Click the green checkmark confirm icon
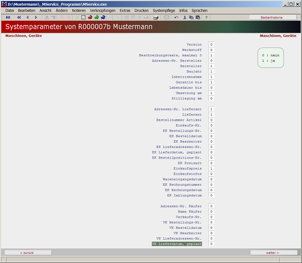Image resolution: width=302 pixels, height=263 pixels. point(77,17)
